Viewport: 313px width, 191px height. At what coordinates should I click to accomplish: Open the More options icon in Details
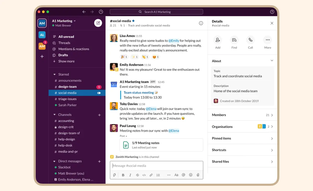tap(268, 40)
